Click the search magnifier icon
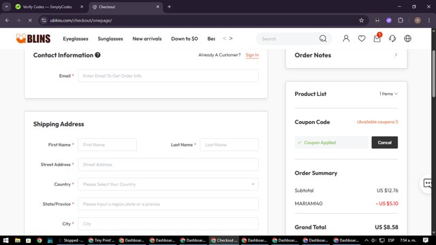The image size is (436, 245). (323, 39)
